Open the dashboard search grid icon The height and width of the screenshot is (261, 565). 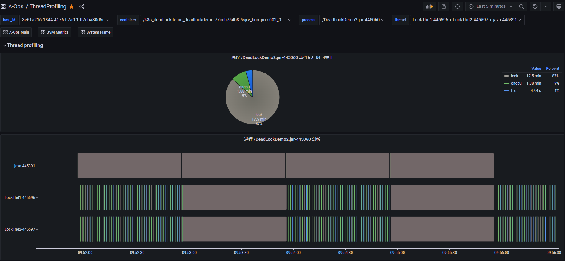click(3, 6)
